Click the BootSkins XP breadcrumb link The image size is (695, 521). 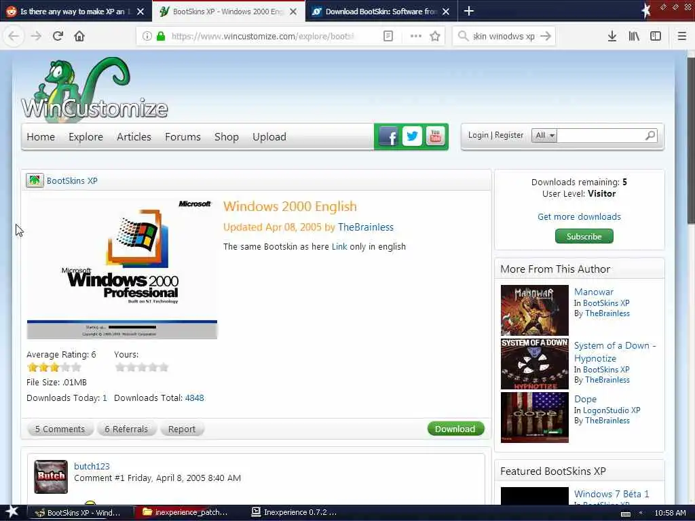72,180
